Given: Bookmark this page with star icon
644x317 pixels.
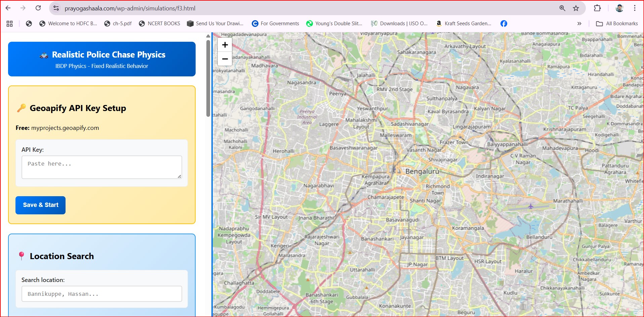Looking at the screenshot, I should (x=576, y=8).
